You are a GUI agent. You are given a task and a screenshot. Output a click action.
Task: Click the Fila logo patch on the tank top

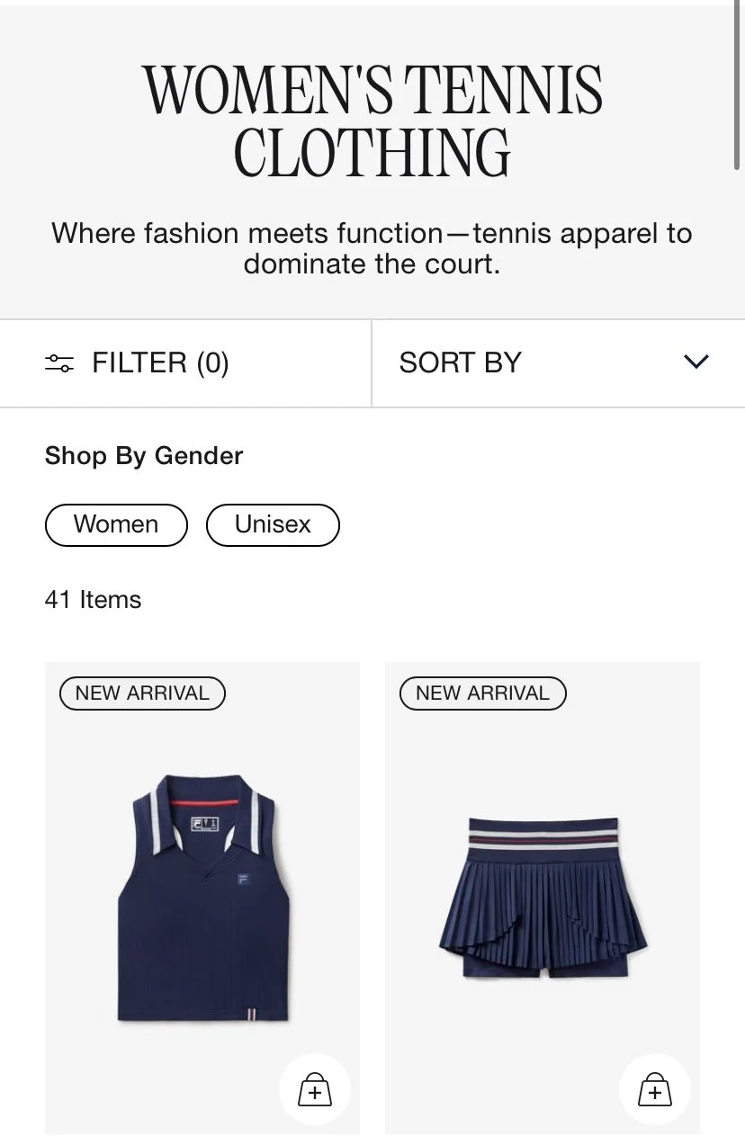point(244,880)
